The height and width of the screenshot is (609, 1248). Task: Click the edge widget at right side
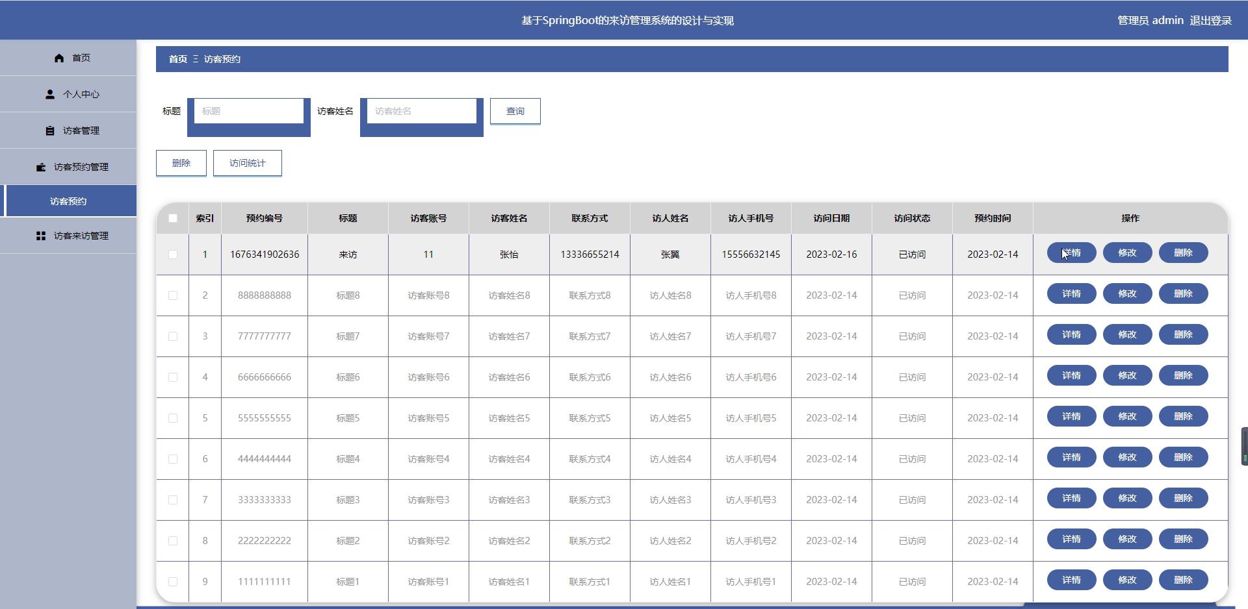pos(1244,446)
